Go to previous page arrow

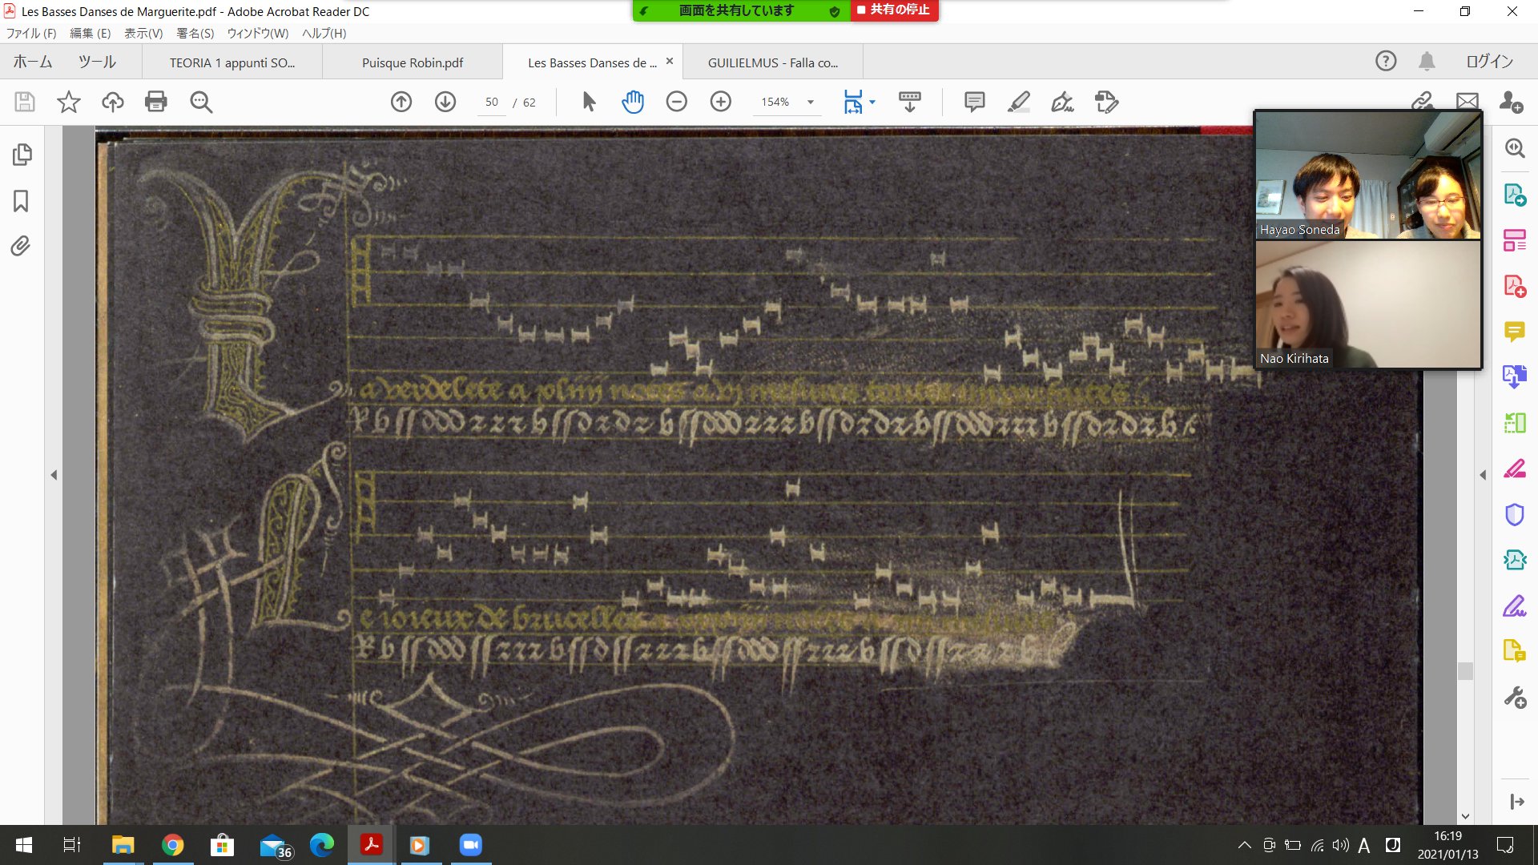[x=401, y=102]
